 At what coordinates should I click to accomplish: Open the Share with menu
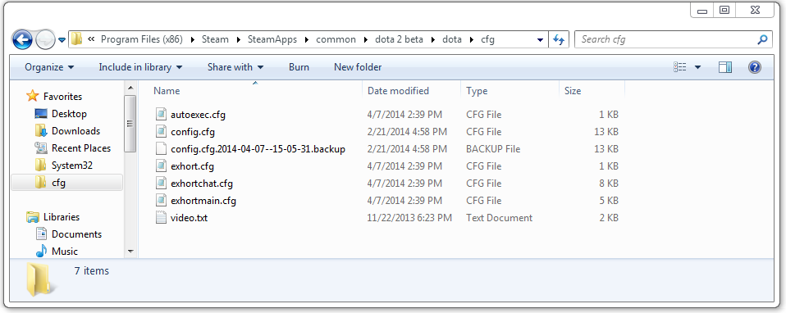coord(235,67)
